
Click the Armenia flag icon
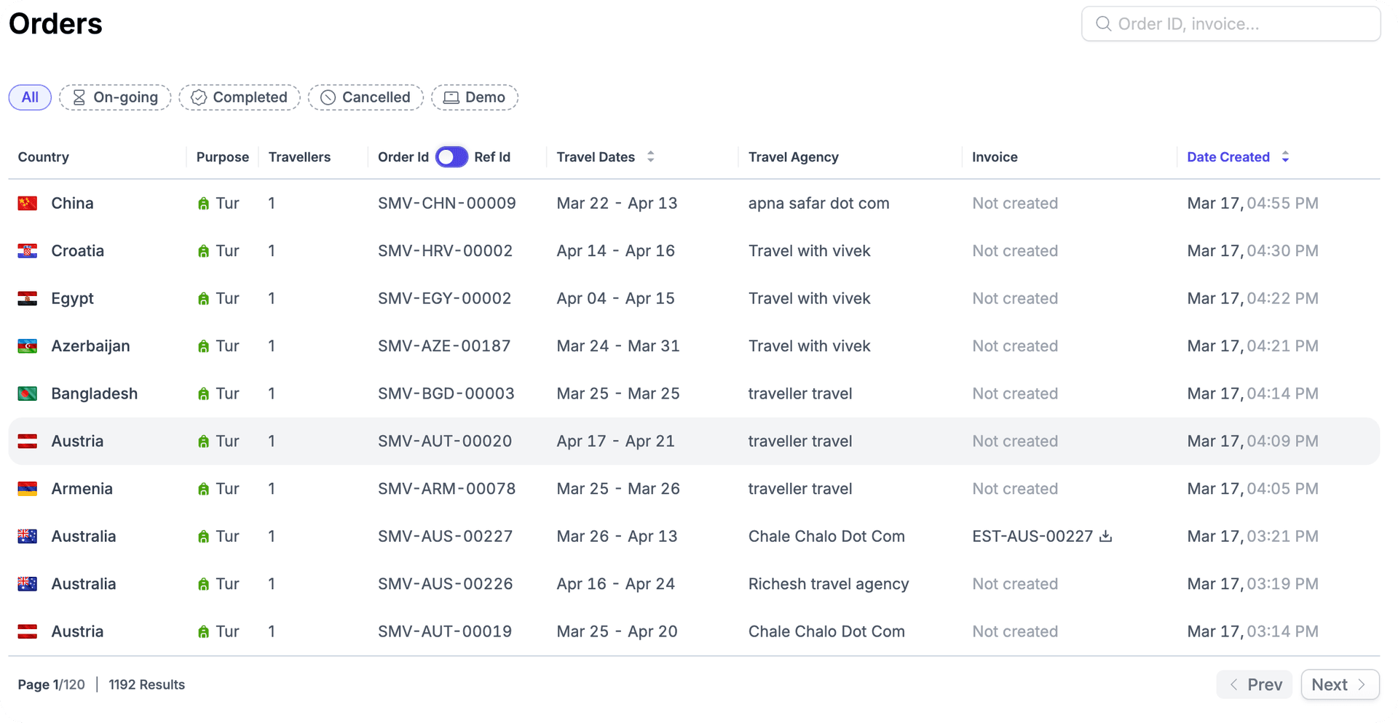point(28,489)
